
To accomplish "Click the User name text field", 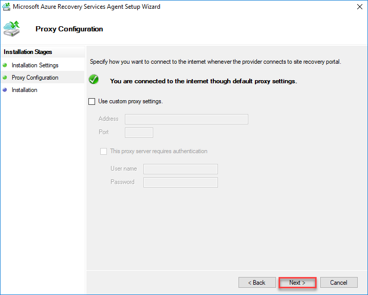I will (180, 169).
